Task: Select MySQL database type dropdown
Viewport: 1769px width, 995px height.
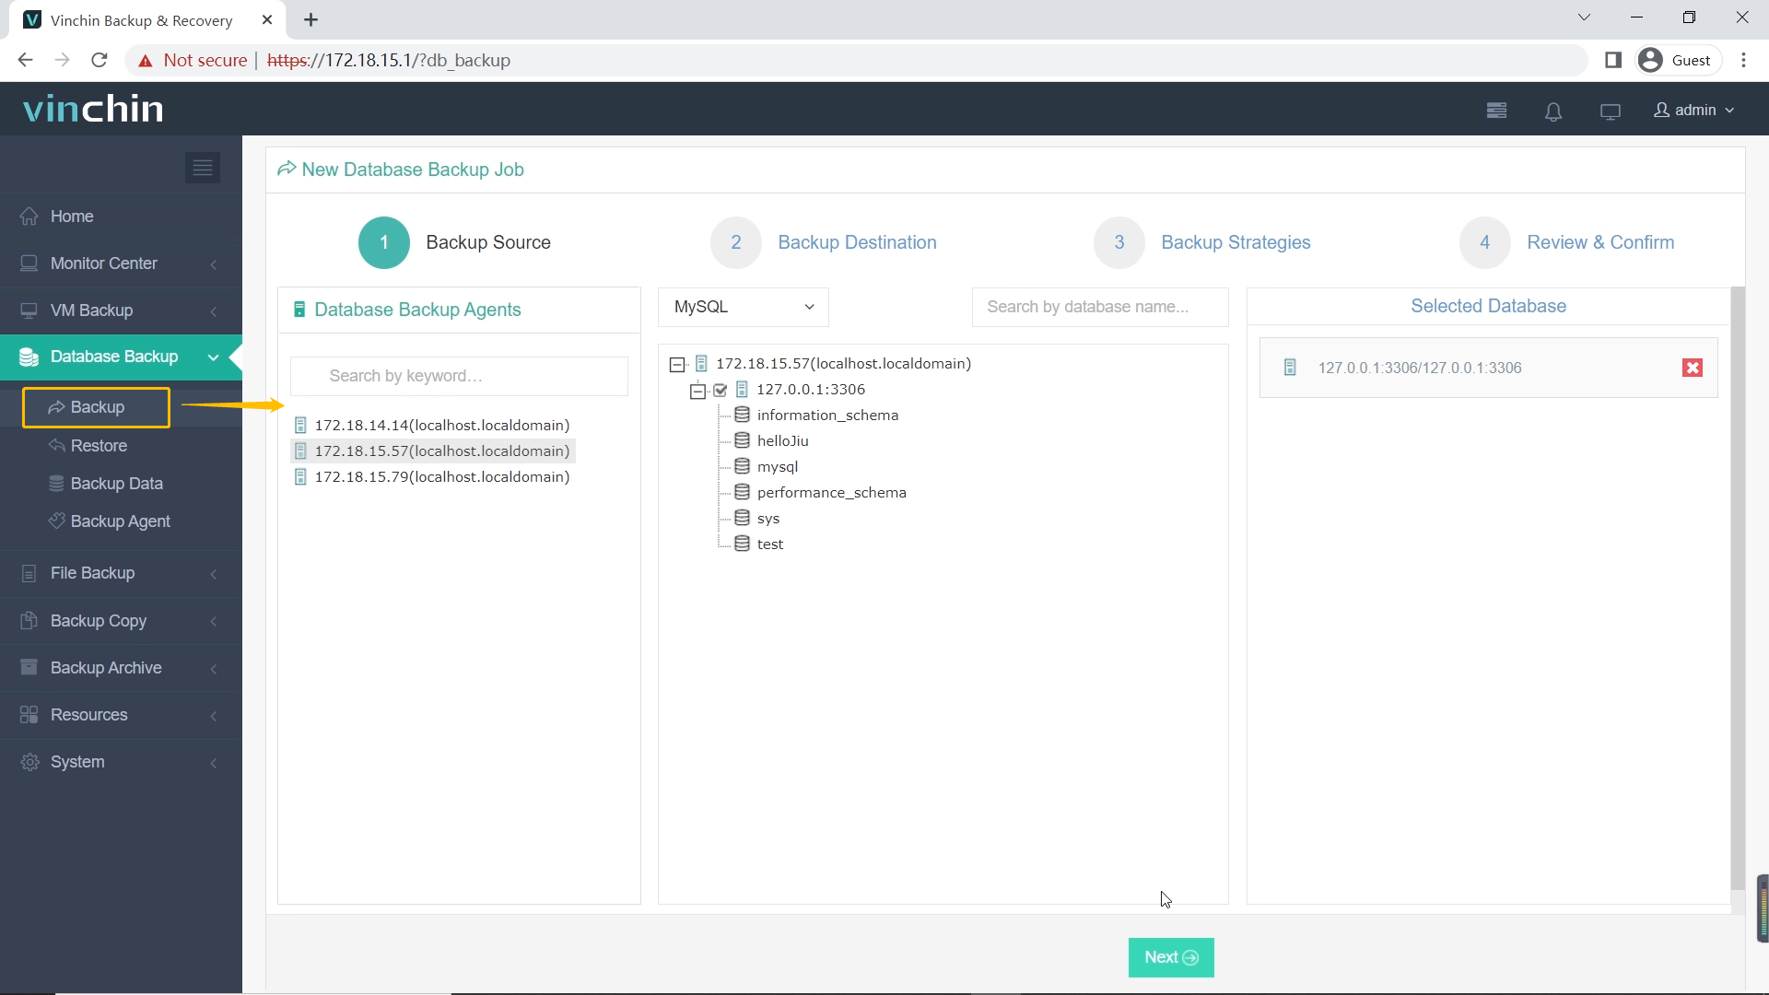Action: [744, 308]
